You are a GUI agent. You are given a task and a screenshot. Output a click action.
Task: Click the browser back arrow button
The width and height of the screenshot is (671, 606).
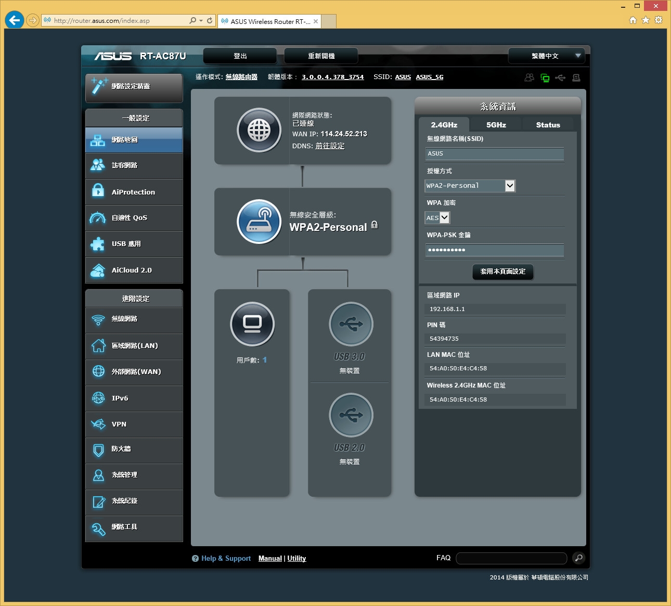click(x=15, y=20)
